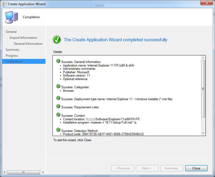Click the Installation program msiexec line

point(100,122)
